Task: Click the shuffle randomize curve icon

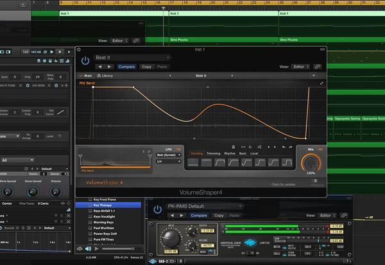Action: (259, 147)
